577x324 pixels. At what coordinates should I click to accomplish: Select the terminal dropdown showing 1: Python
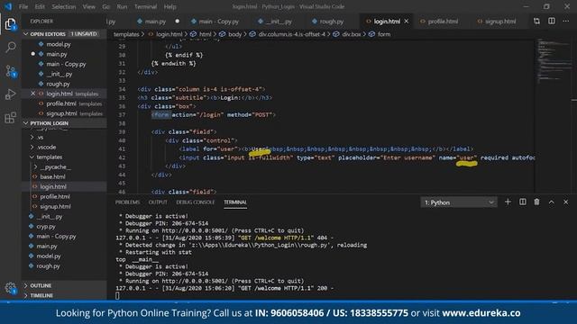[459, 202]
